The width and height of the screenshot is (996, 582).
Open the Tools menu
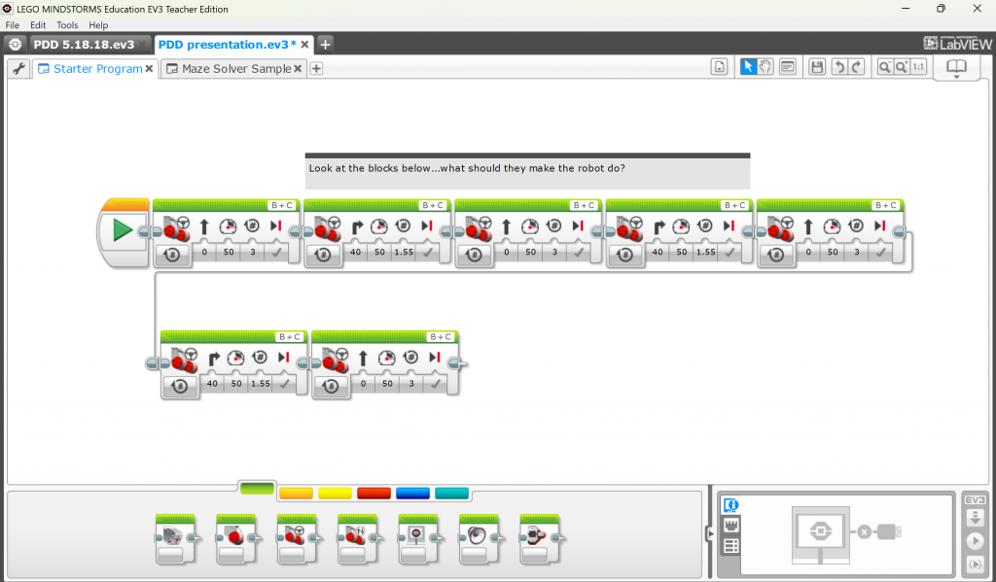67,25
